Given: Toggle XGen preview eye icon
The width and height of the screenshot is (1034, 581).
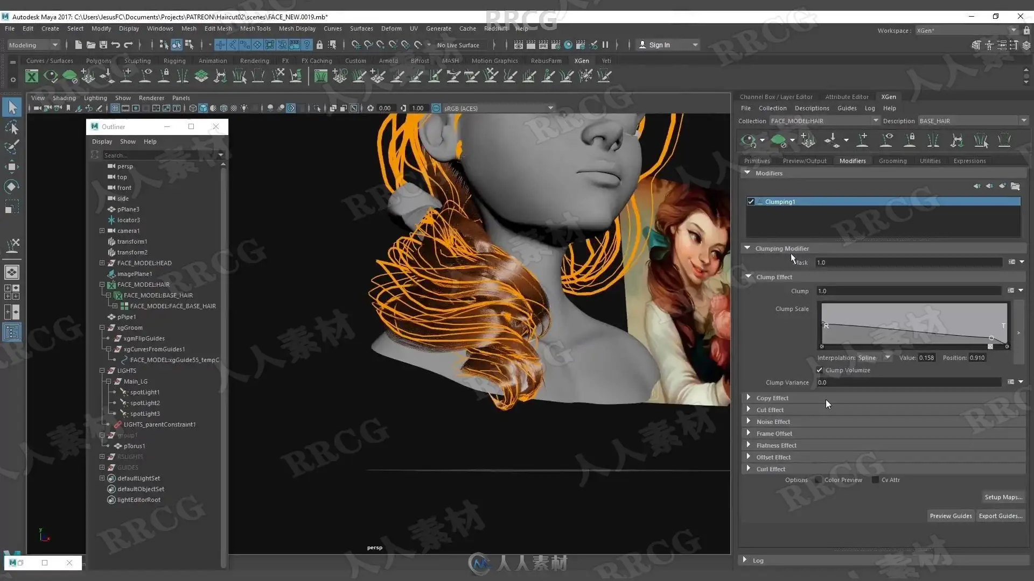Looking at the screenshot, I should tap(748, 141).
